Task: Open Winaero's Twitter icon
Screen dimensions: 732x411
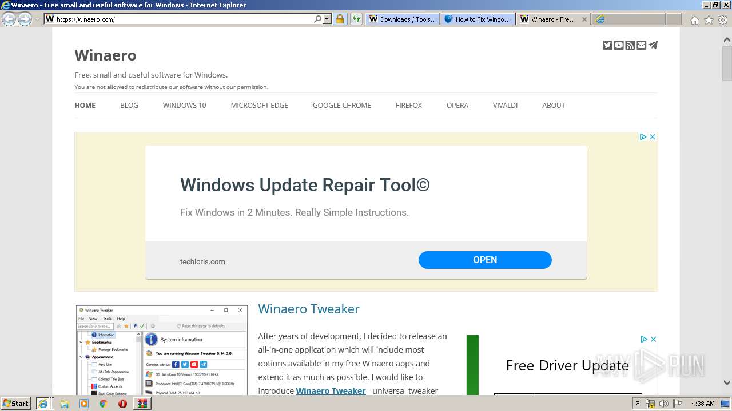Action: (607, 45)
